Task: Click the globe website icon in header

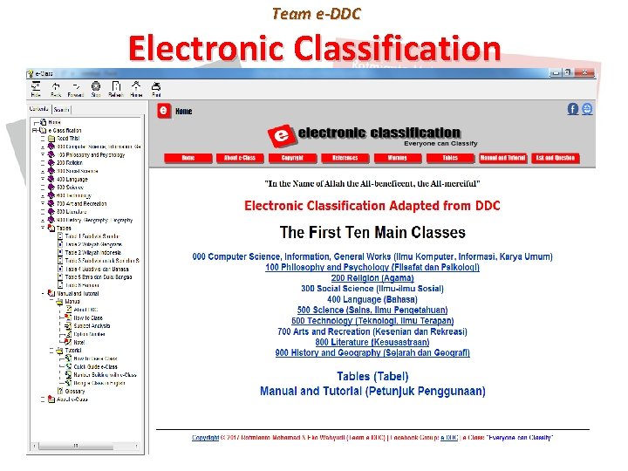Action: [x=587, y=109]
